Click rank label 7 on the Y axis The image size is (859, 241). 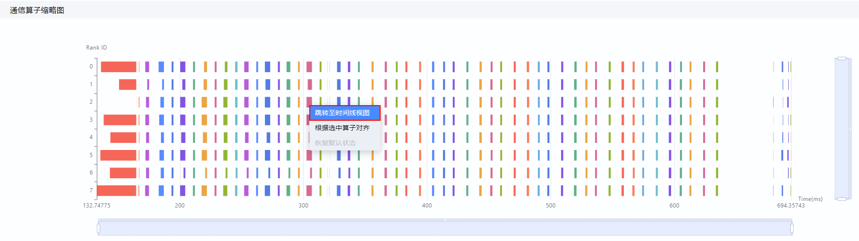(91, 191)
